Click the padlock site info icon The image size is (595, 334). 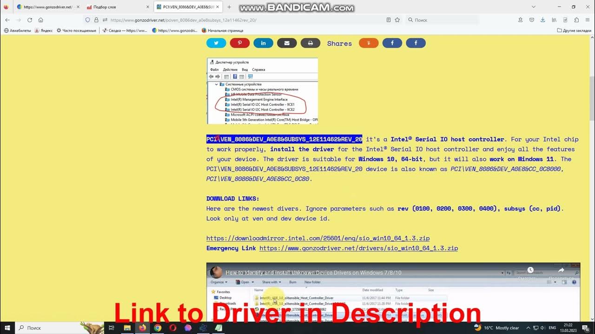point(96,20)
